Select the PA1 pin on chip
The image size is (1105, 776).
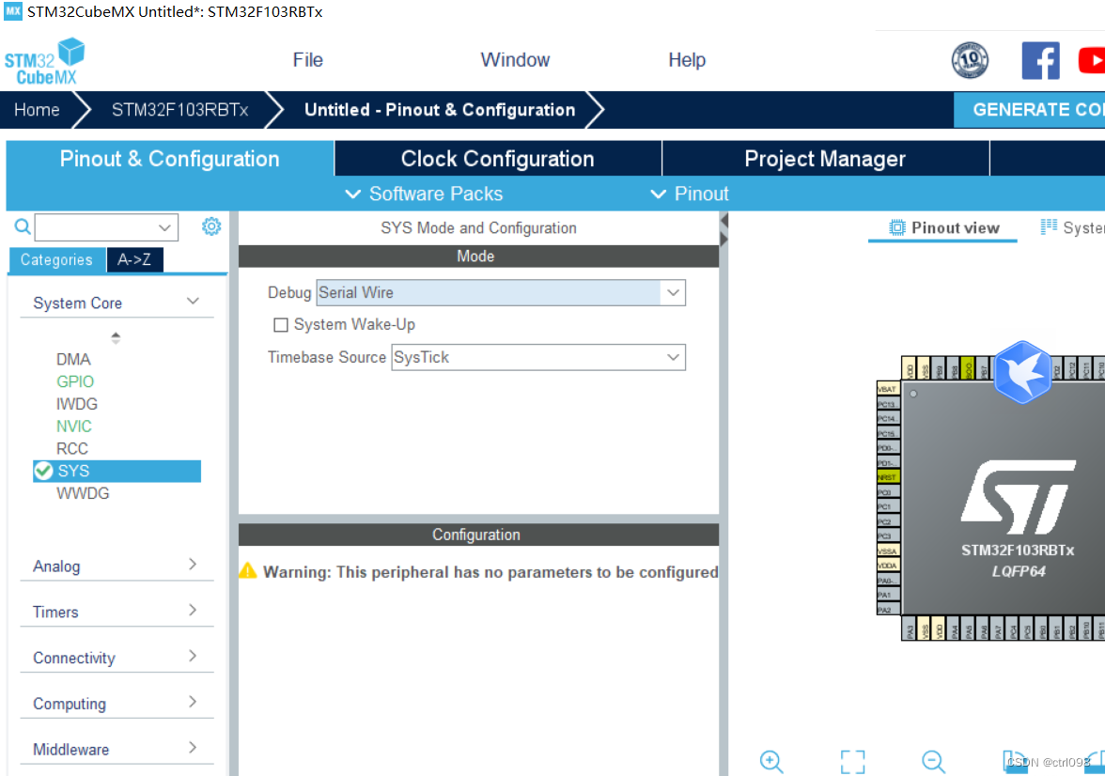pos(888,595)
